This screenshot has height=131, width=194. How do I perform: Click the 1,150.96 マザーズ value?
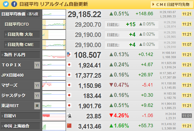pyautogui.click(x=90, y=86)
